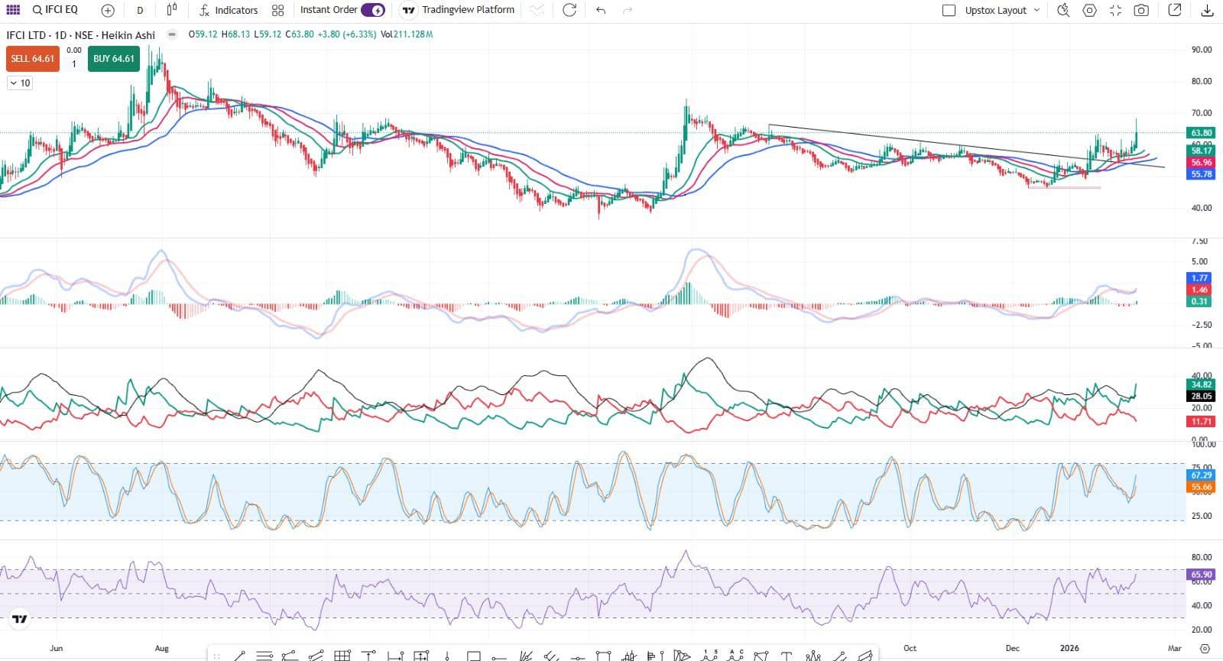Toggle fullscreen mode icon
The image size is (1223, 661).
[x=1116, y=10]
